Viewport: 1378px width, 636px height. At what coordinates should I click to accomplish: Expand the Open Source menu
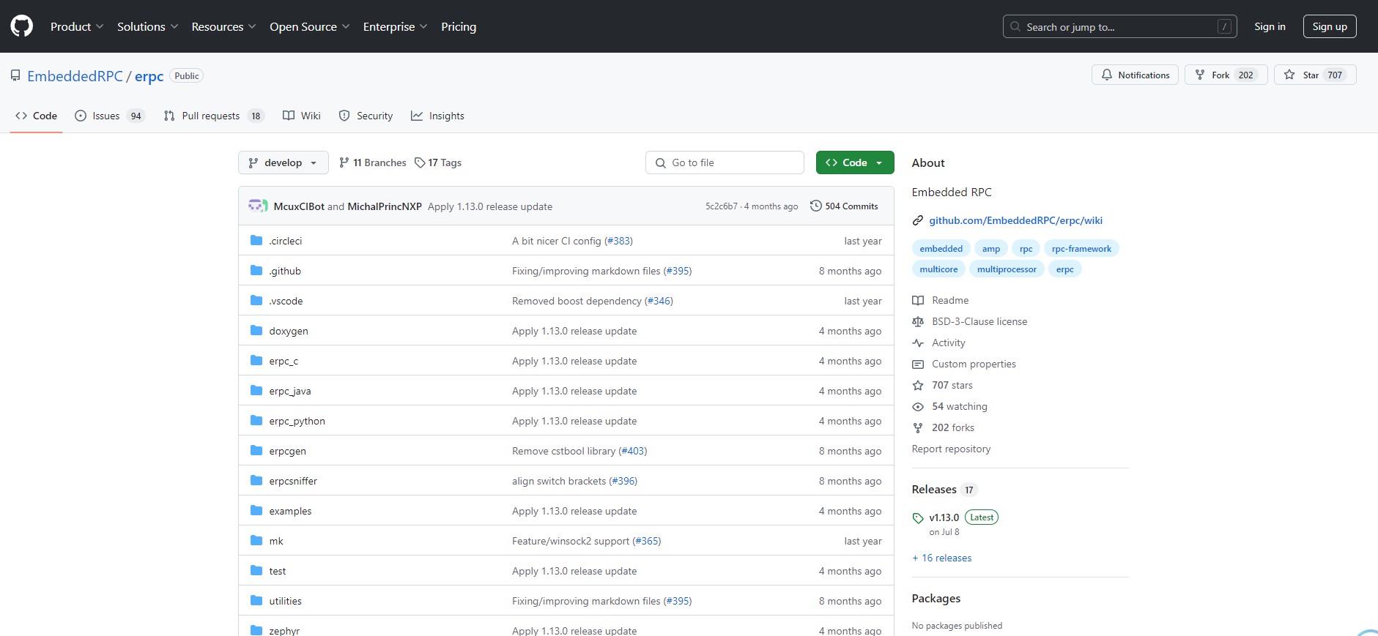coord(309,26)
